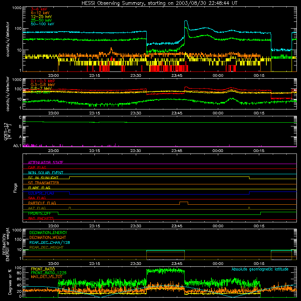
Task: Click the Absolute geomagnetic latitude label
Action: pos(260,269)
